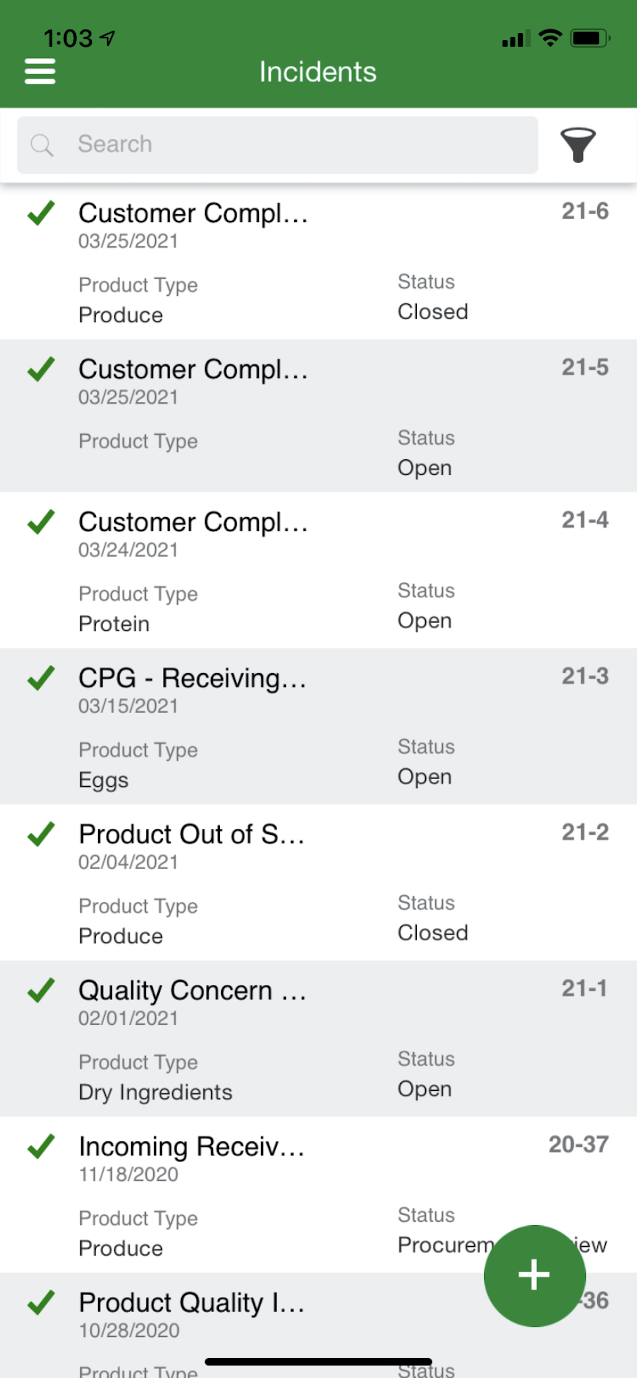Select incident number 21-2
637x1378 pixels.
(585, 832)
